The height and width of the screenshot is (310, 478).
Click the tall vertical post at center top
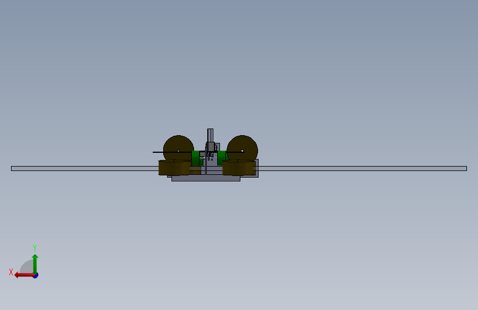[210, 135]
